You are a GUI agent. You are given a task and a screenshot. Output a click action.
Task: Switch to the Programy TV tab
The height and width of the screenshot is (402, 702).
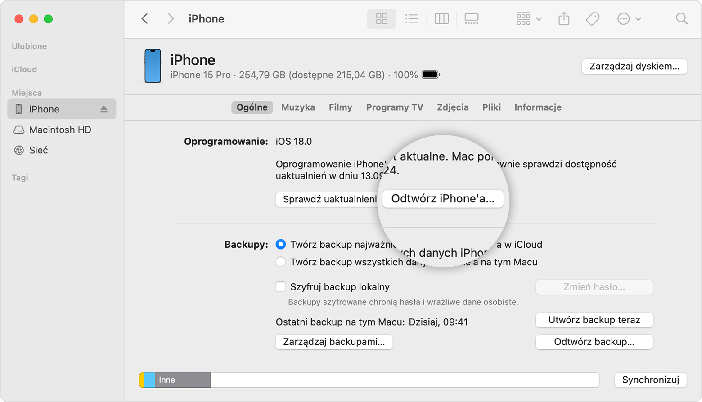click(x=395, y=107)
